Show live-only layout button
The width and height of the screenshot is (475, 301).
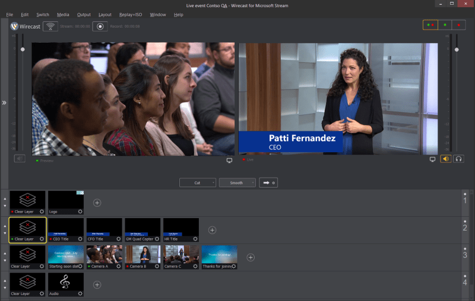pyautogui.click(x=458, y=25)
